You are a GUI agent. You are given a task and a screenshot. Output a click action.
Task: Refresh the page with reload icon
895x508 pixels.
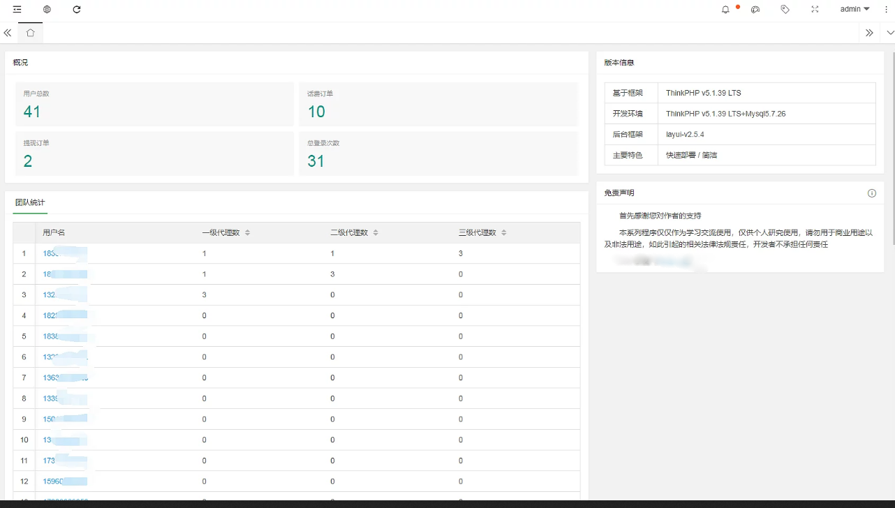point(77,10)
